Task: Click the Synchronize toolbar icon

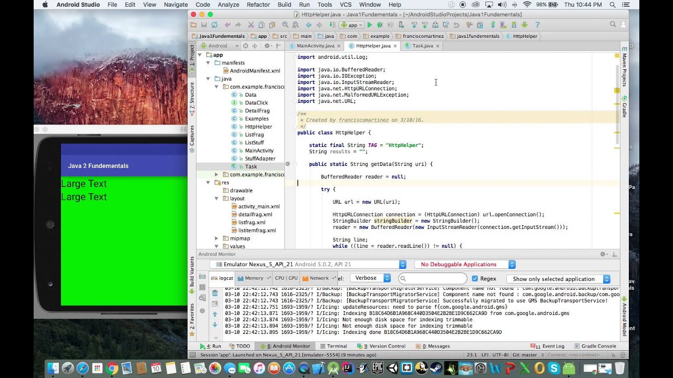Action: [214, 25]
